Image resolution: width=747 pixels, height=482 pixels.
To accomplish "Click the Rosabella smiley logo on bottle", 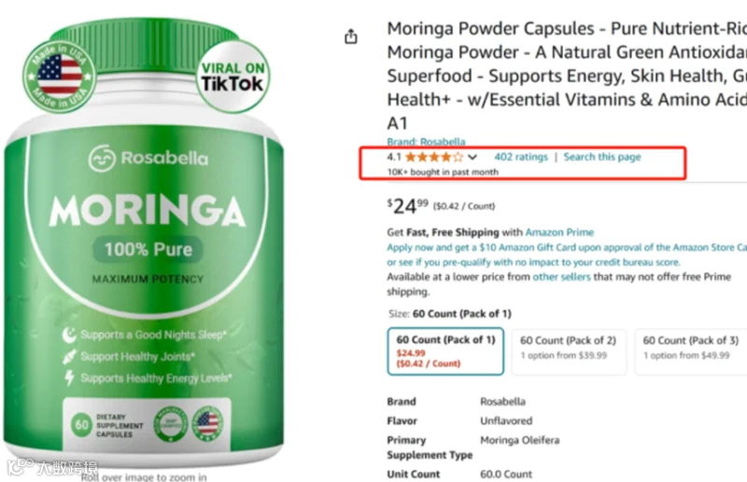I will click(102, 158).
